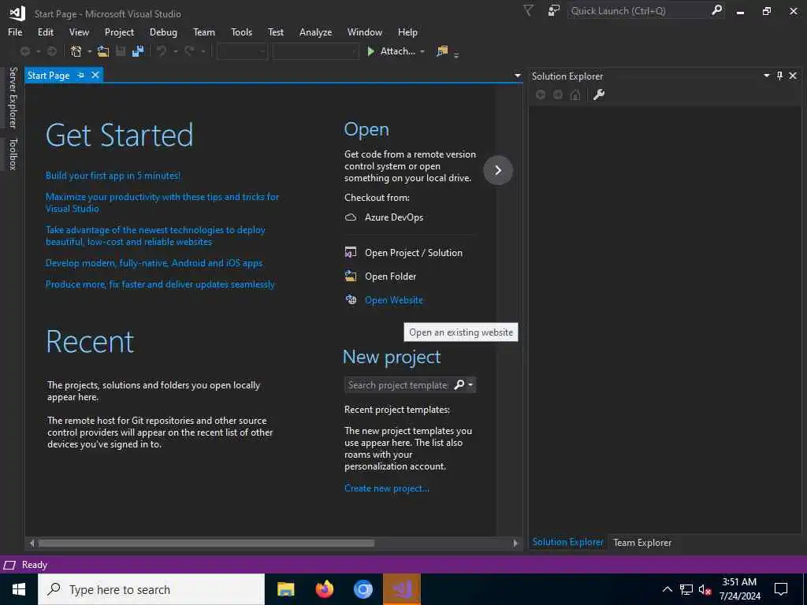Viewport: 807px width, 605px height.
Task: Open the toolbar options overflow arrow
Action: pyautogui.click(x=456, y=54)
